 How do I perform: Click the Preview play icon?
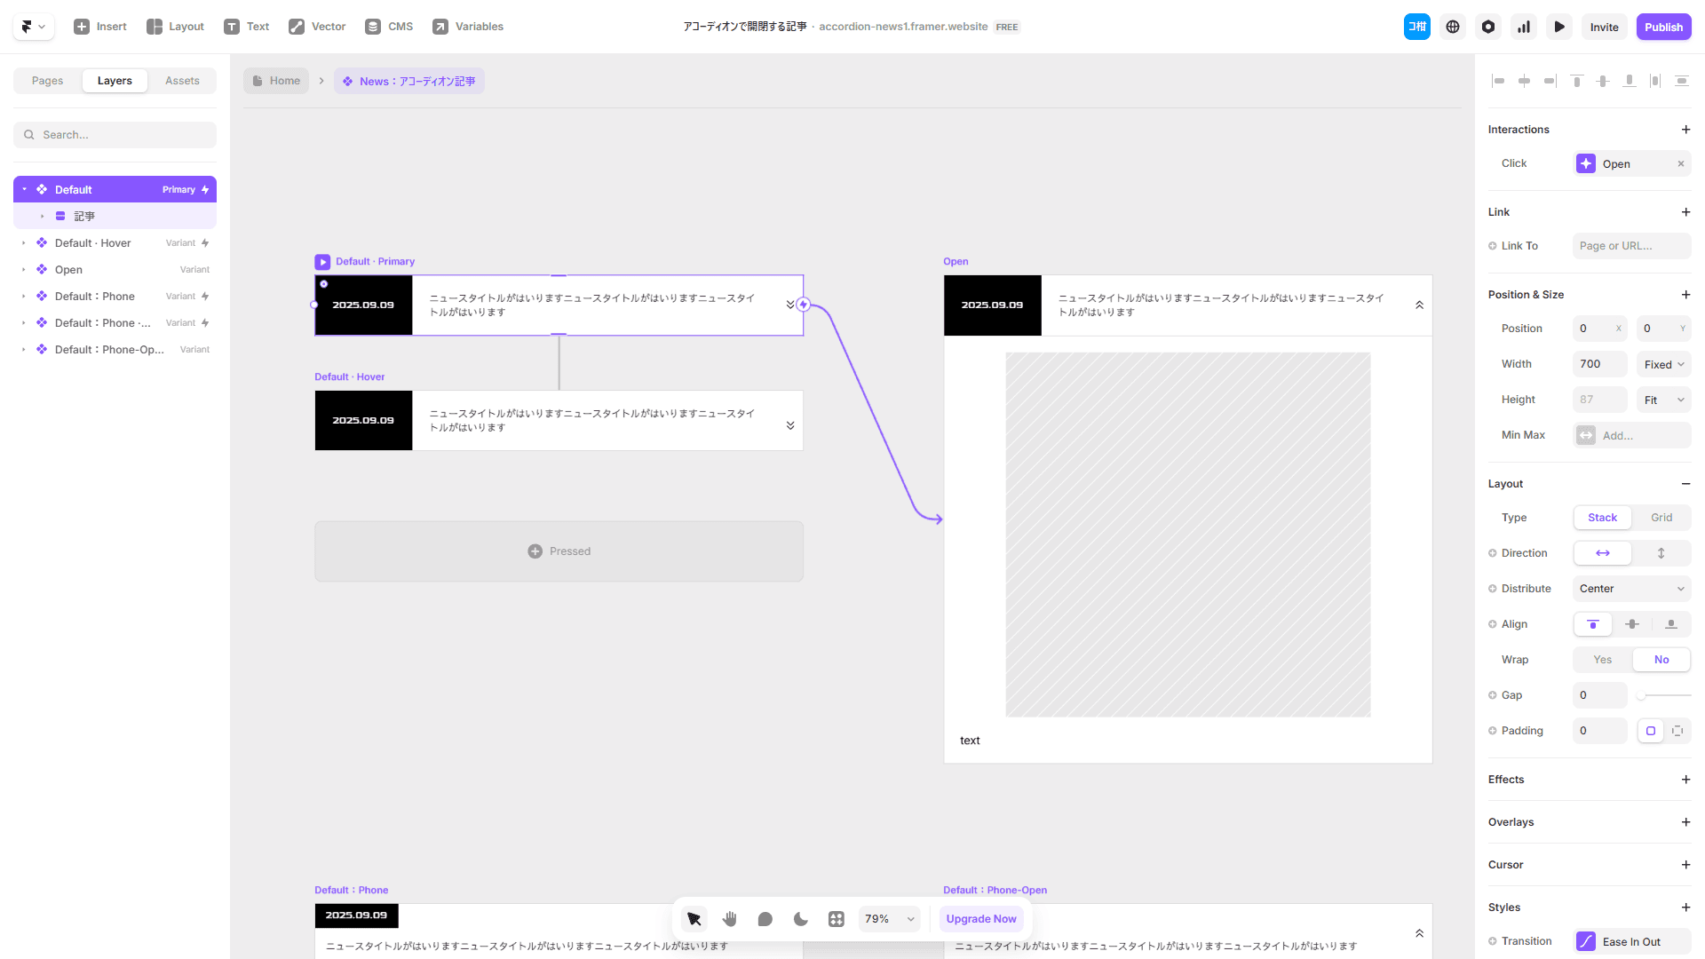[x=1559, y=27]
